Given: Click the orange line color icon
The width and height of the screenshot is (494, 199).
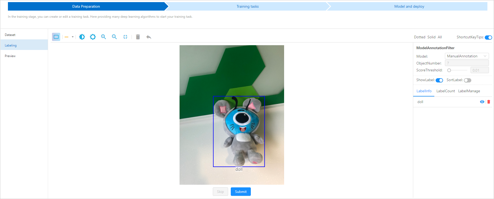Looking at the screenshot, I should (x=67, y=37).
